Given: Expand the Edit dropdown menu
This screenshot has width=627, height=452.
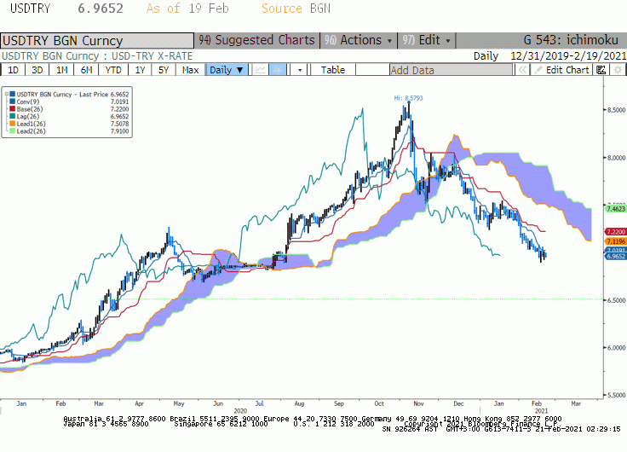Looking at the screenshot, I should click(x=426, y=40).
